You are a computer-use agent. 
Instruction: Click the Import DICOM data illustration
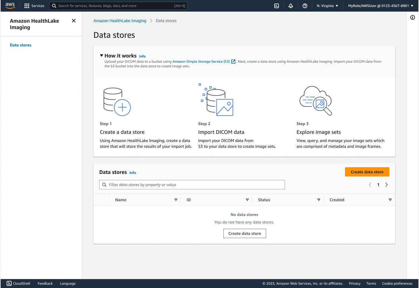216,100
